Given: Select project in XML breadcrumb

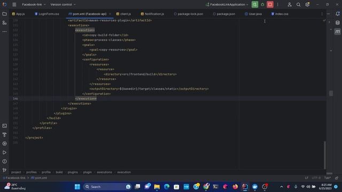Looking at the screenshot, I should click(16, 172).
